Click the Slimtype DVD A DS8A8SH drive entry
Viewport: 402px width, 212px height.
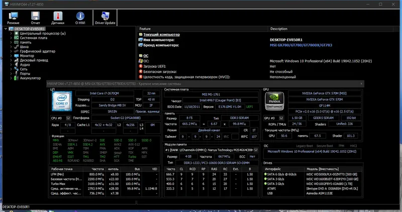[x=332, y=188]
